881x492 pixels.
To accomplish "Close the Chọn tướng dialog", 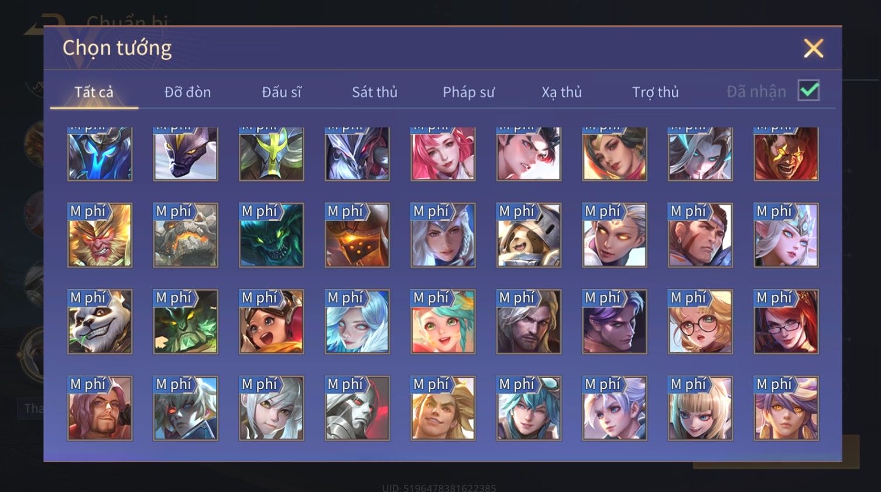I will pyautogui.click(x=813, y=48).
